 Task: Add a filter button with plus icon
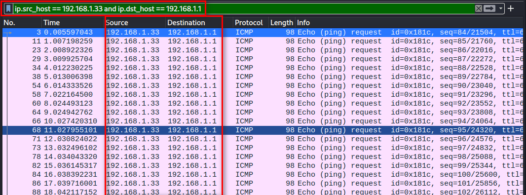(511, 9)
